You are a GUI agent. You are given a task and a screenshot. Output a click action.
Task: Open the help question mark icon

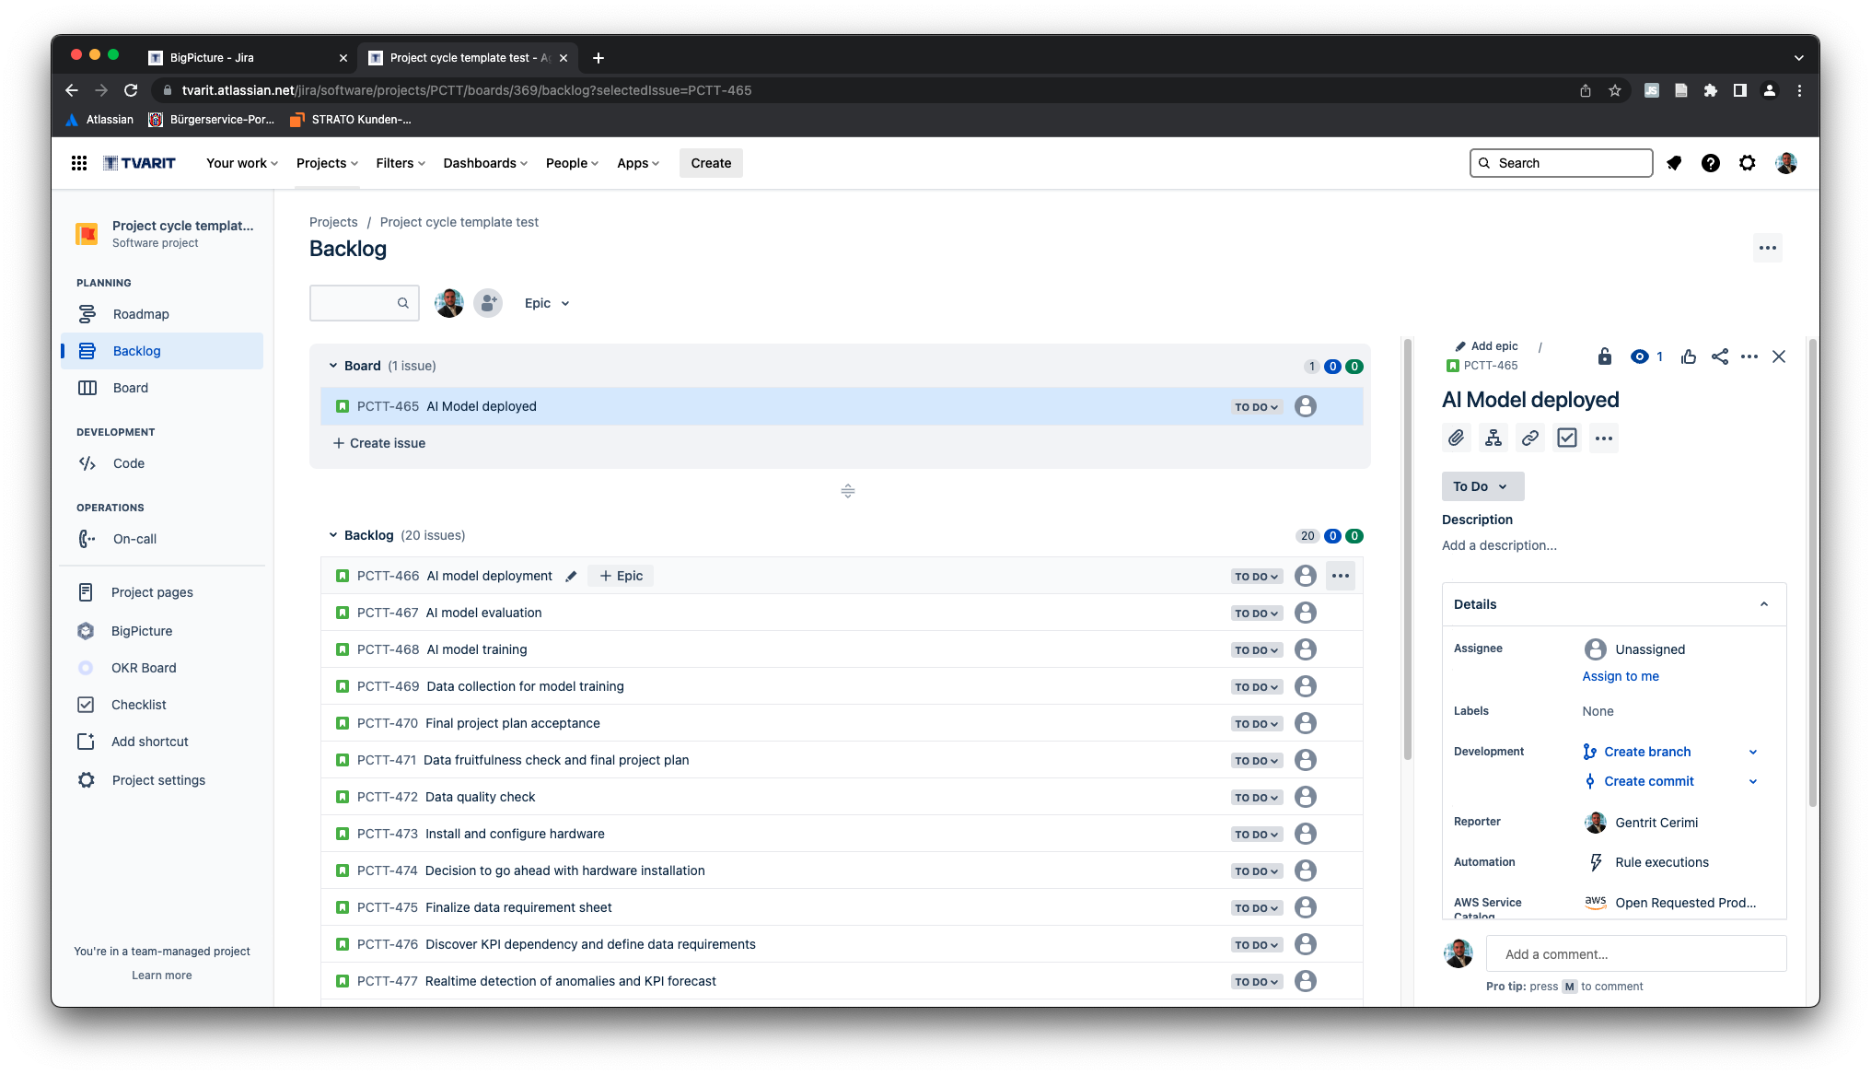(x=1711, y=163)
